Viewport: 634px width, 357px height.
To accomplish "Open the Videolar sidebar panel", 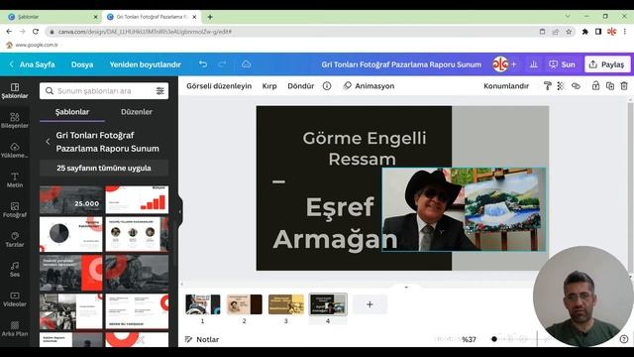I will (15, 299).
